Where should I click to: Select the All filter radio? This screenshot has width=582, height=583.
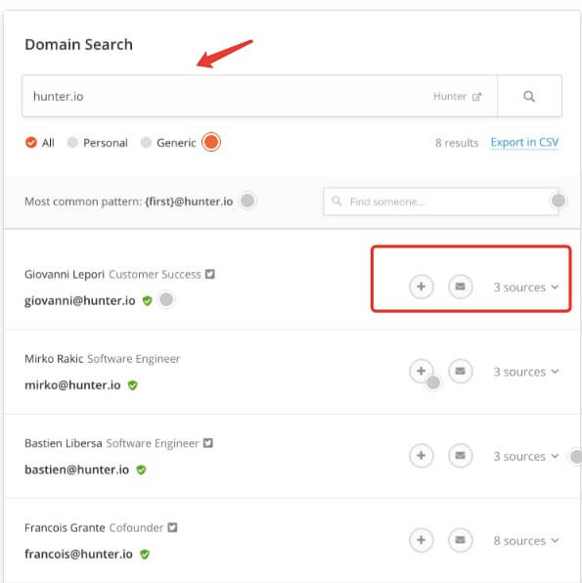(x=31, y=142)
